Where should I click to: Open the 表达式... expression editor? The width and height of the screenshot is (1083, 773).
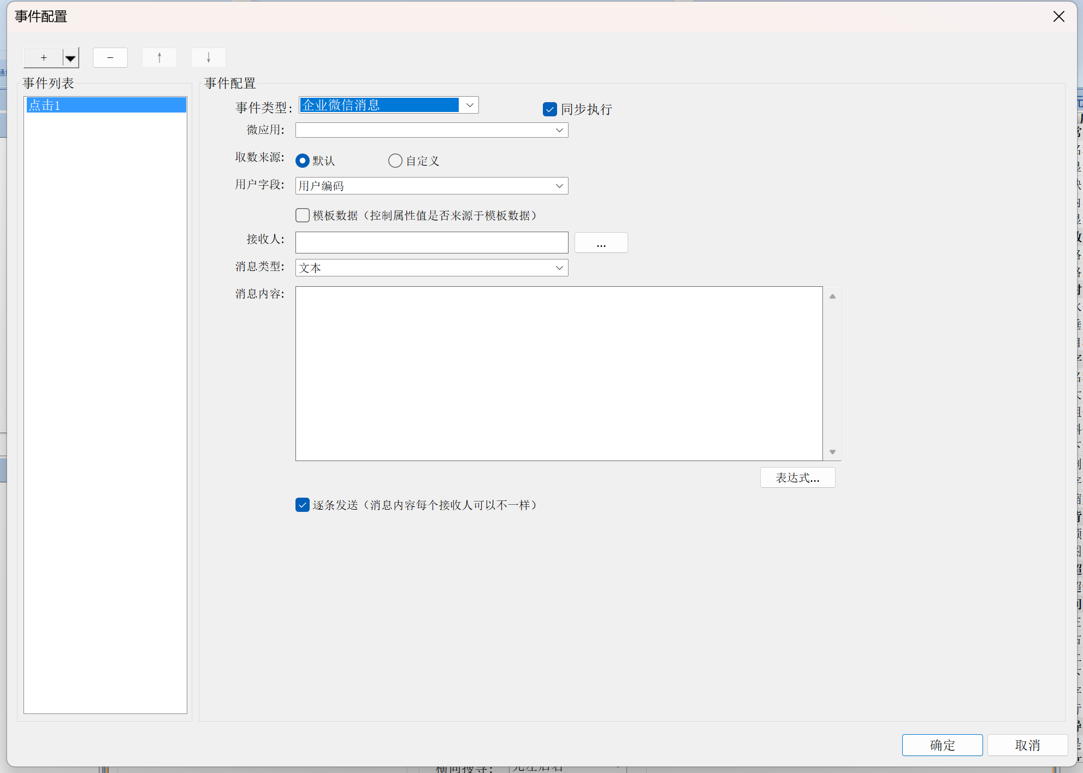coord(797,477)
